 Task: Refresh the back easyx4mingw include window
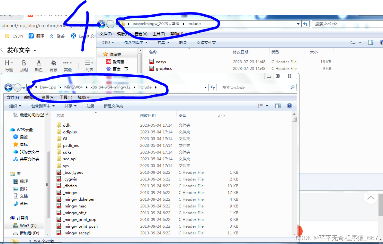[306, 24]
